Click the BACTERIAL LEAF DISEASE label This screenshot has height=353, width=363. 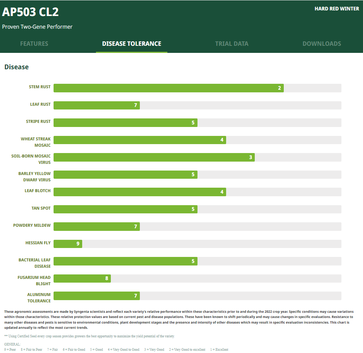pyautogui.click(x=35, y=263)
